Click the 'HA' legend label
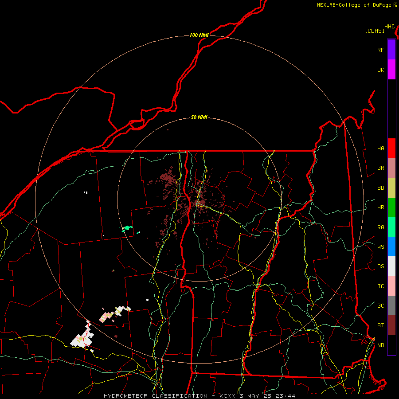This screenshot has height=399, width=399. 380,148
